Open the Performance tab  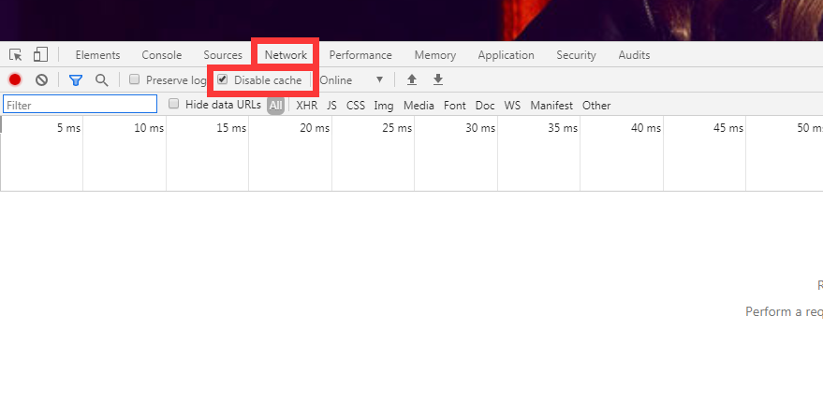[360, 55]
